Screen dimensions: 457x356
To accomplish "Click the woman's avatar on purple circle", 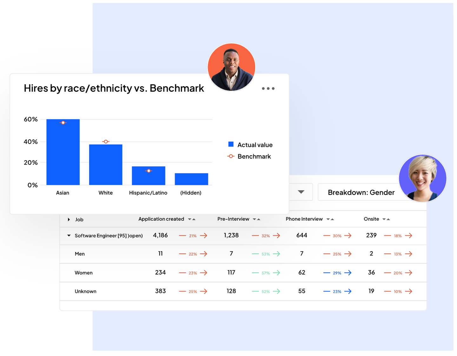I will (422, 178).
